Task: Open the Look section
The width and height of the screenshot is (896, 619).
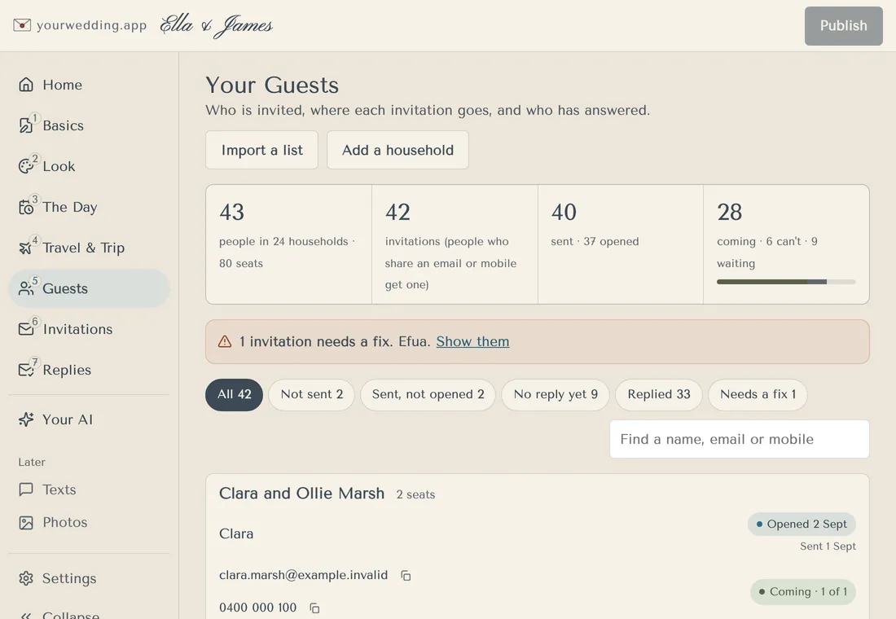Action: 89,166
